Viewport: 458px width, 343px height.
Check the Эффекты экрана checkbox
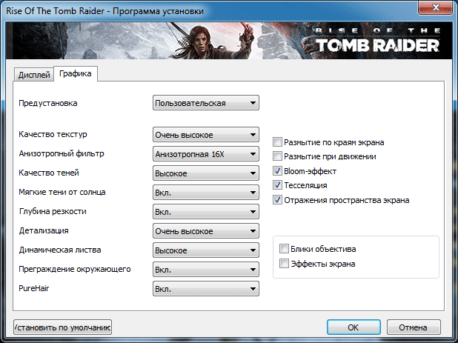coord(284,264)
